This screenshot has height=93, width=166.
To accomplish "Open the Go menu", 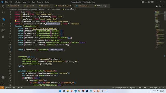I will pyautogui.click(x=29, y=2).
